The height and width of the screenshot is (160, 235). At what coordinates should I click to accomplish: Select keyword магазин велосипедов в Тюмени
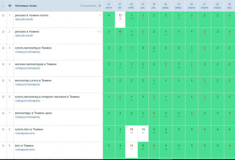(36, 64)
